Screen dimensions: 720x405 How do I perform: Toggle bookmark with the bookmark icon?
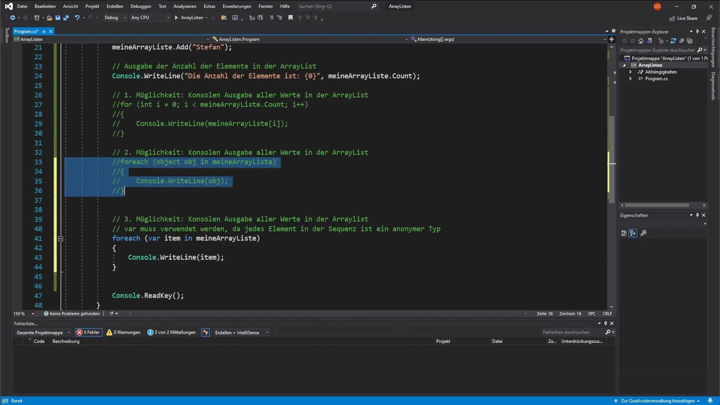[290, 18]
